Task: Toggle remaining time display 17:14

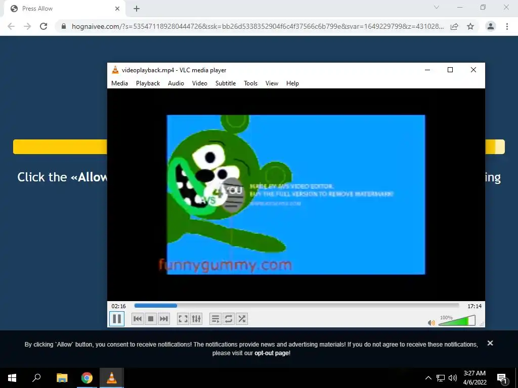Action: (474, 306)
